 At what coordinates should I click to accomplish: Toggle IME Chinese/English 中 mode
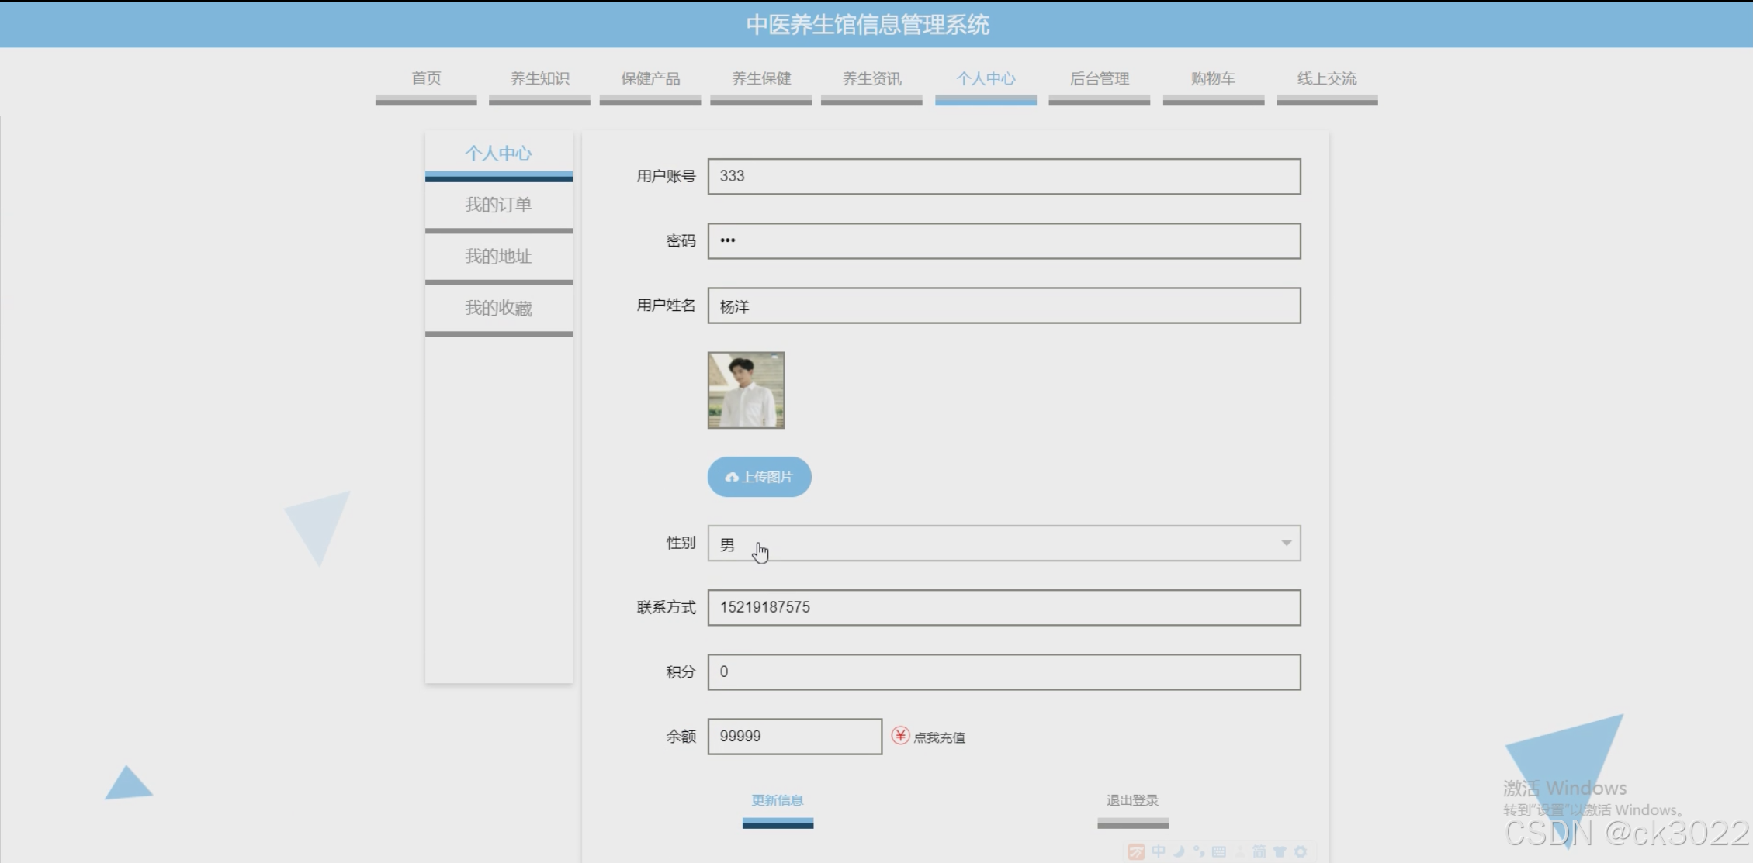(1159, 851)
